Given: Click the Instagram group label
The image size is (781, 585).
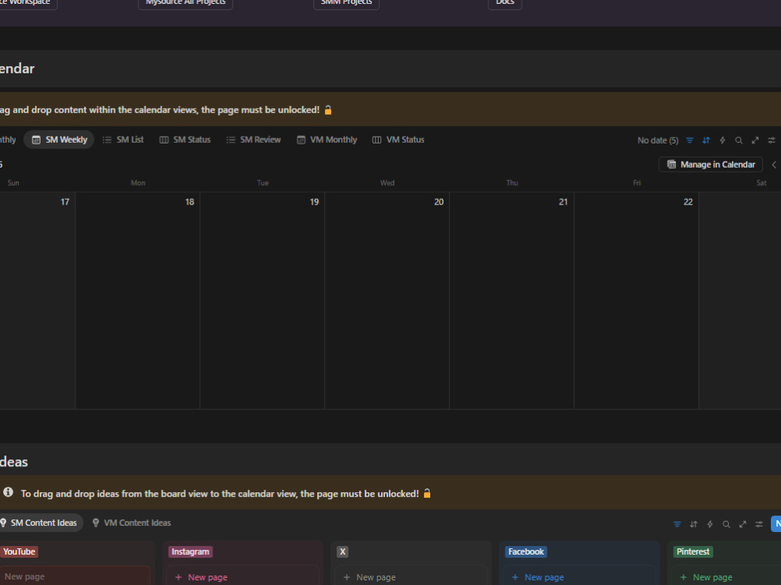Looking at the screenshot, I should click(191, 551).
